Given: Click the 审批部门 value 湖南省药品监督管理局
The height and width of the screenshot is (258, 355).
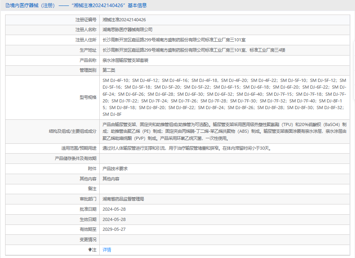Looking at the screenshot, I should 123,199.
